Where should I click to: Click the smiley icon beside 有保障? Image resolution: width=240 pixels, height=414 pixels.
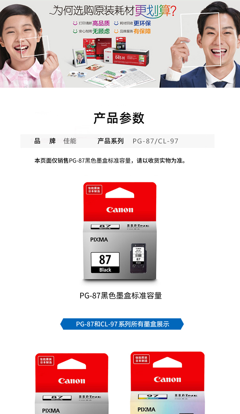click(116, 31)
